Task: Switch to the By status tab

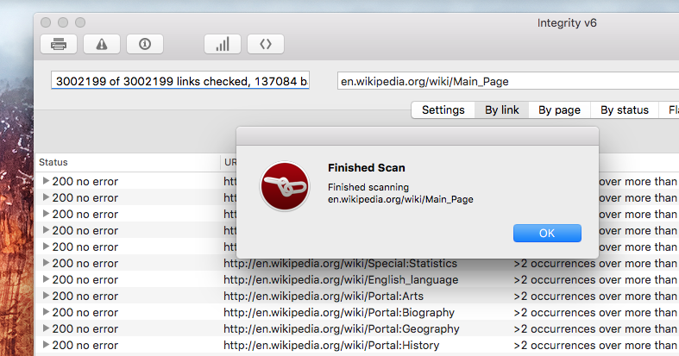Action: (x=625, y=109)
